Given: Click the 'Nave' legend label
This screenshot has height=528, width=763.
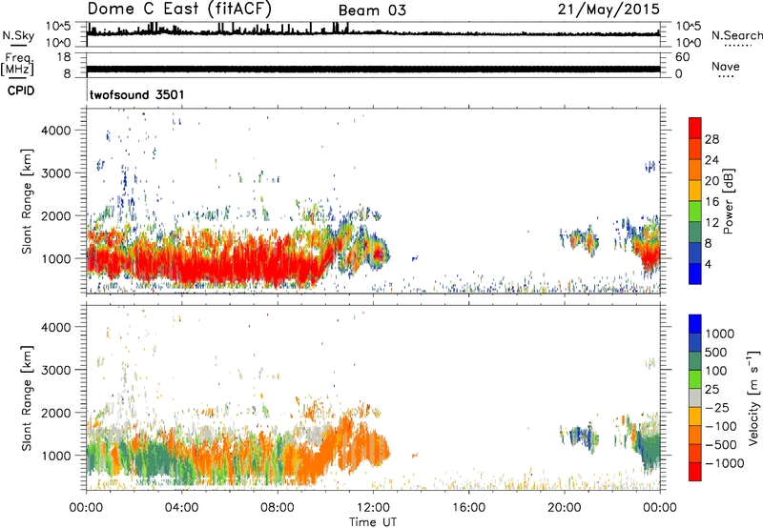Looking at the screenshot, I should (x=726, y=66).
